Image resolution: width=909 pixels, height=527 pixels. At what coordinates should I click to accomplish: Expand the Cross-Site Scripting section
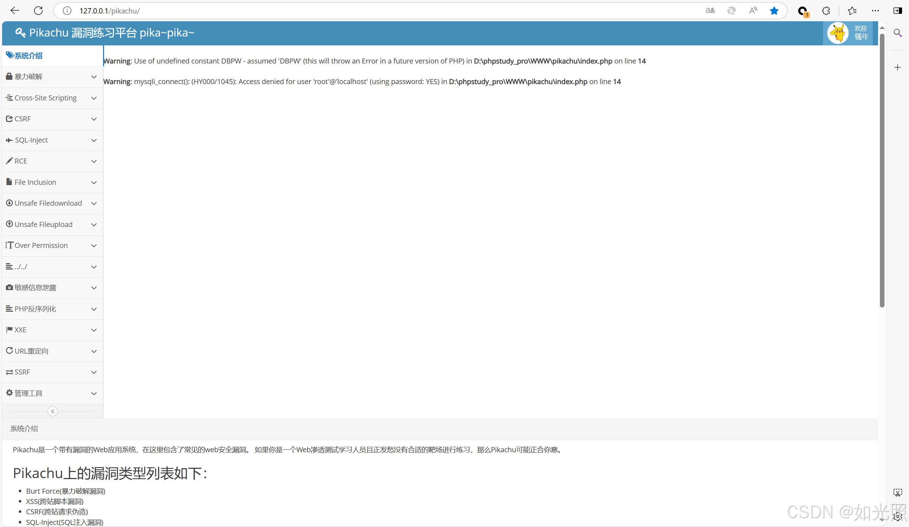[x=45, y=98]
